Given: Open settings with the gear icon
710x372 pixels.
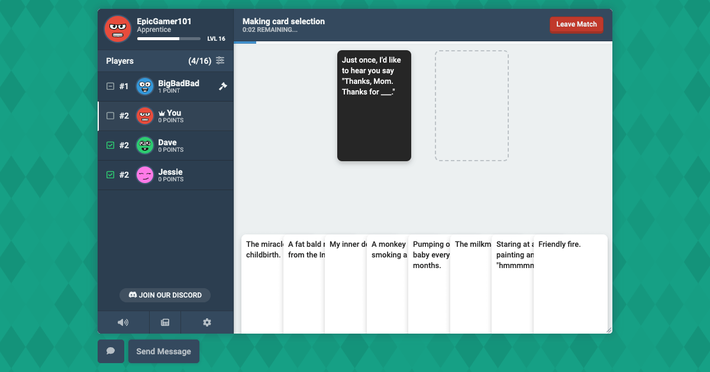Looking at the screenshot, I should tap(206, 322).
